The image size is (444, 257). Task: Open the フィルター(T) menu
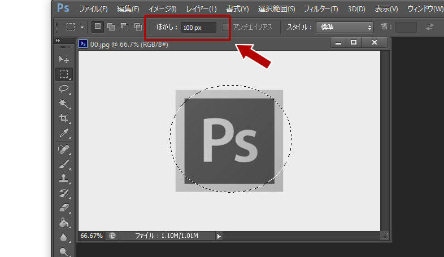[x=321, y=9]
